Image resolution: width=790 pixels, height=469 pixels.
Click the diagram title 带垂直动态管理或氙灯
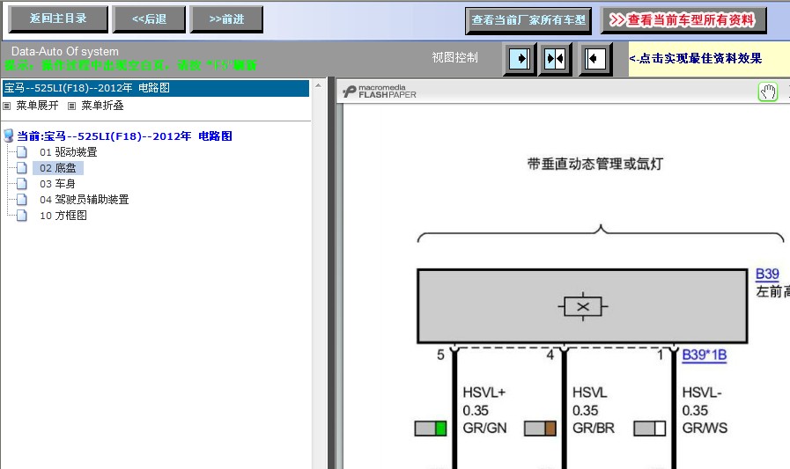point(595,164)
